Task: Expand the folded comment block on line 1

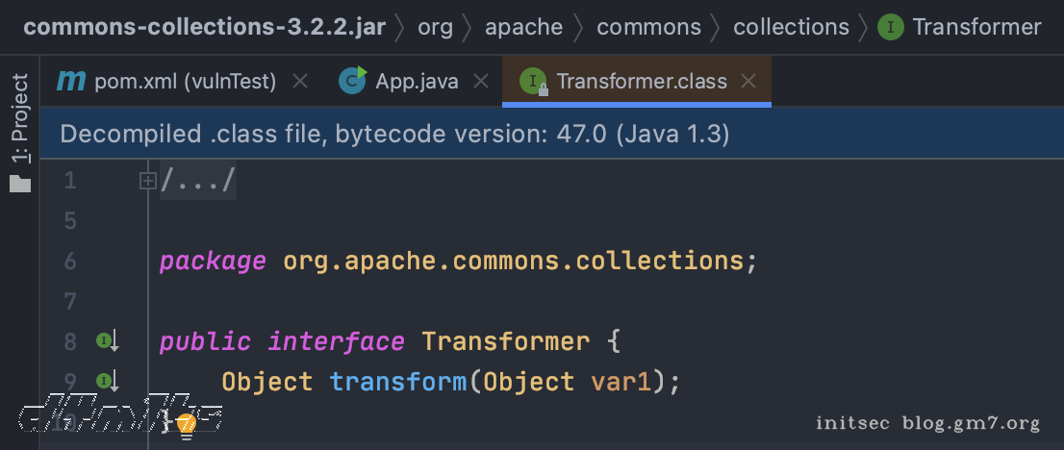Action: point(147,181)
